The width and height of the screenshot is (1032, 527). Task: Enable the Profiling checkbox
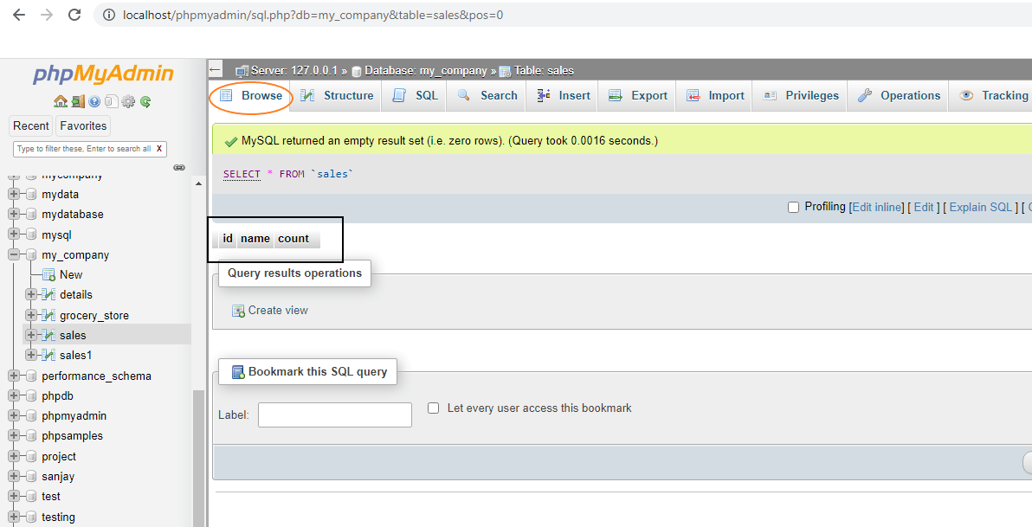[793, 207]
